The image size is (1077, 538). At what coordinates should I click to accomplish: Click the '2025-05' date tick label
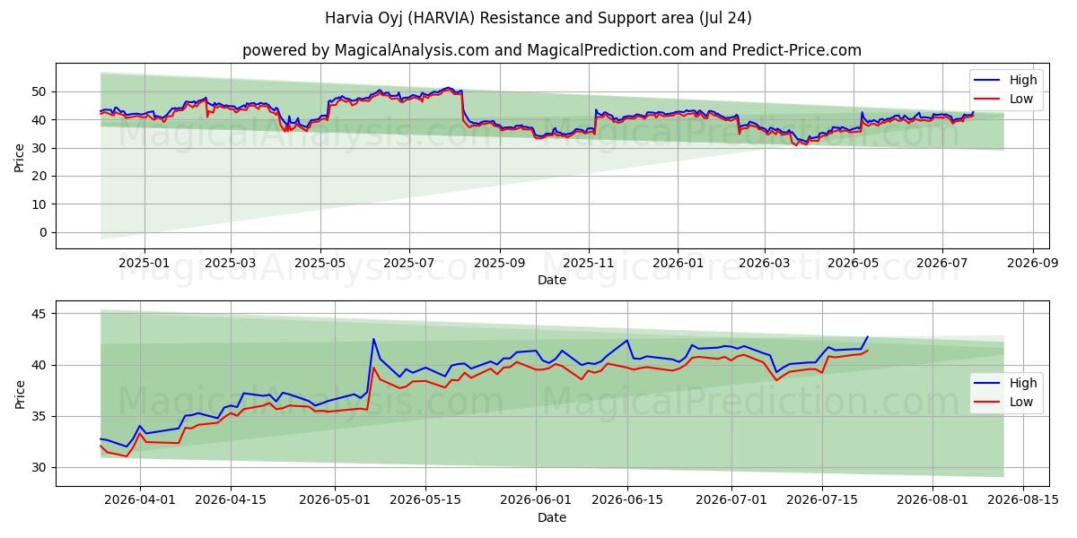[x=320, y=263]
